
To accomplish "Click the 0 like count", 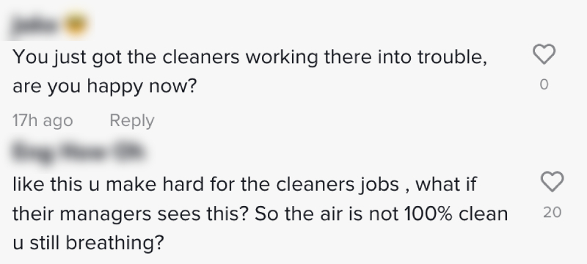I will click(544, 85).
